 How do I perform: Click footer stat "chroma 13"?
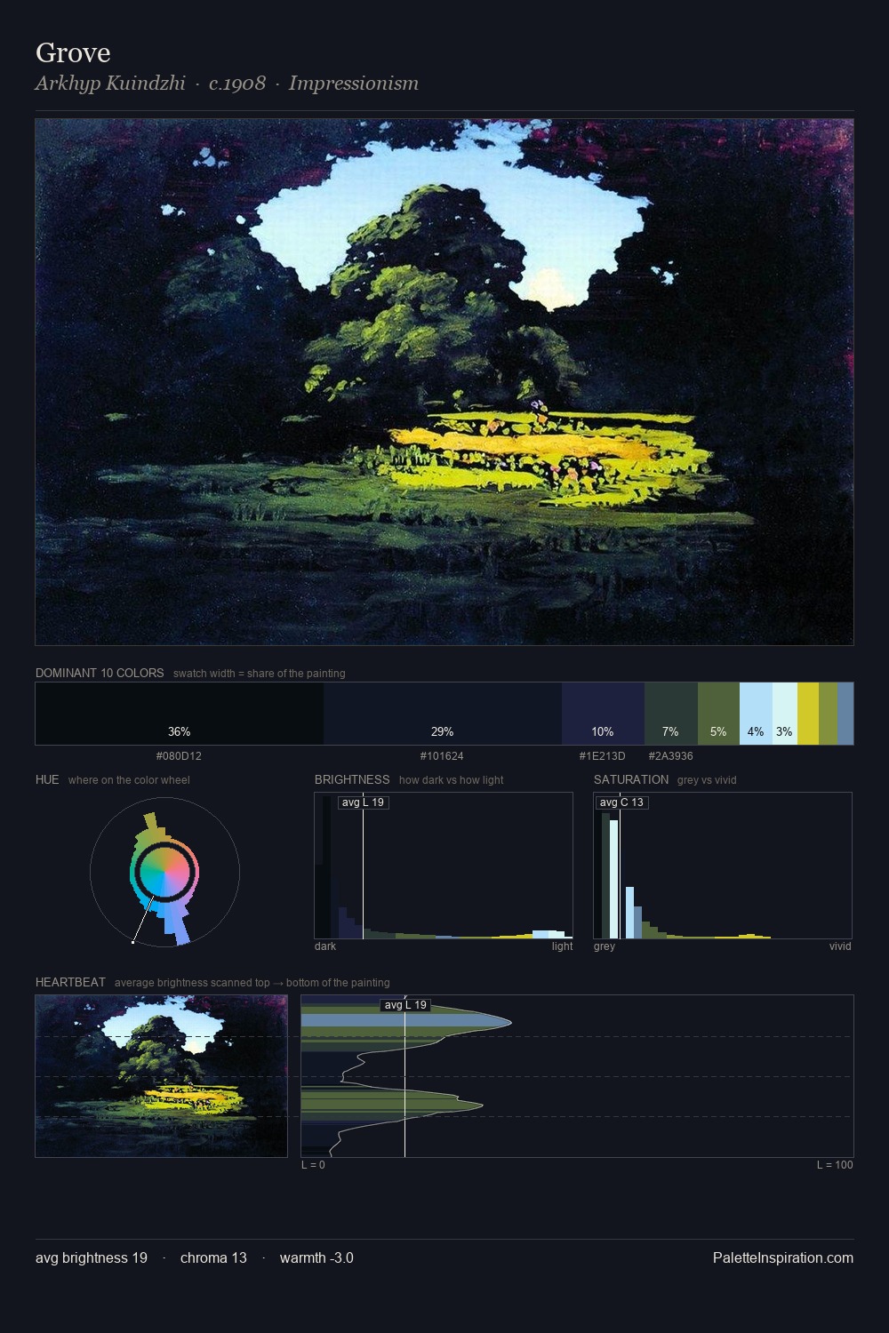(213, 1257)
